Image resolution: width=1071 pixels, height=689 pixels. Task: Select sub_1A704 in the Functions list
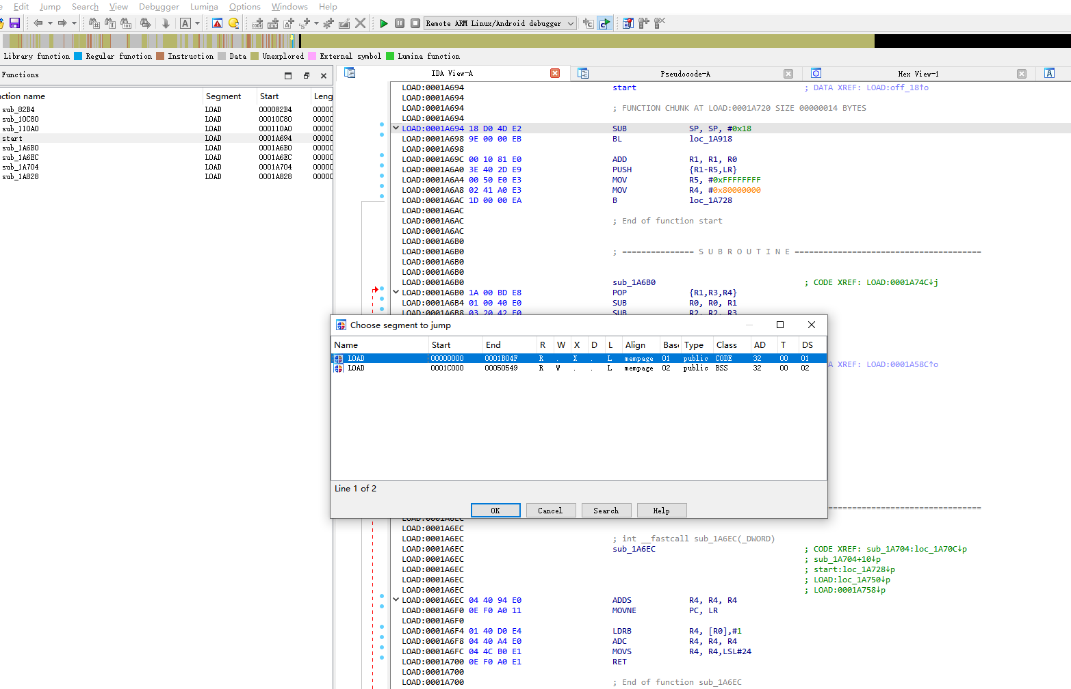click(21, 167)
